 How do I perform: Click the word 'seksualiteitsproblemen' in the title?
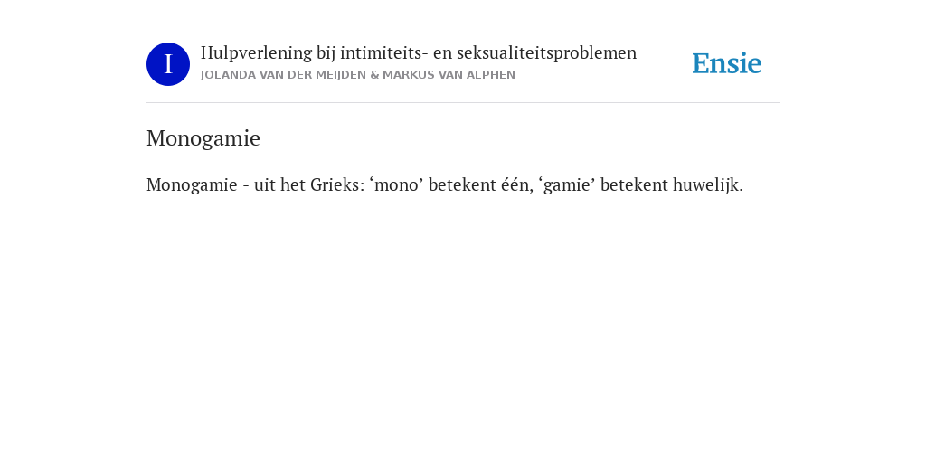(x=547, y=53)
